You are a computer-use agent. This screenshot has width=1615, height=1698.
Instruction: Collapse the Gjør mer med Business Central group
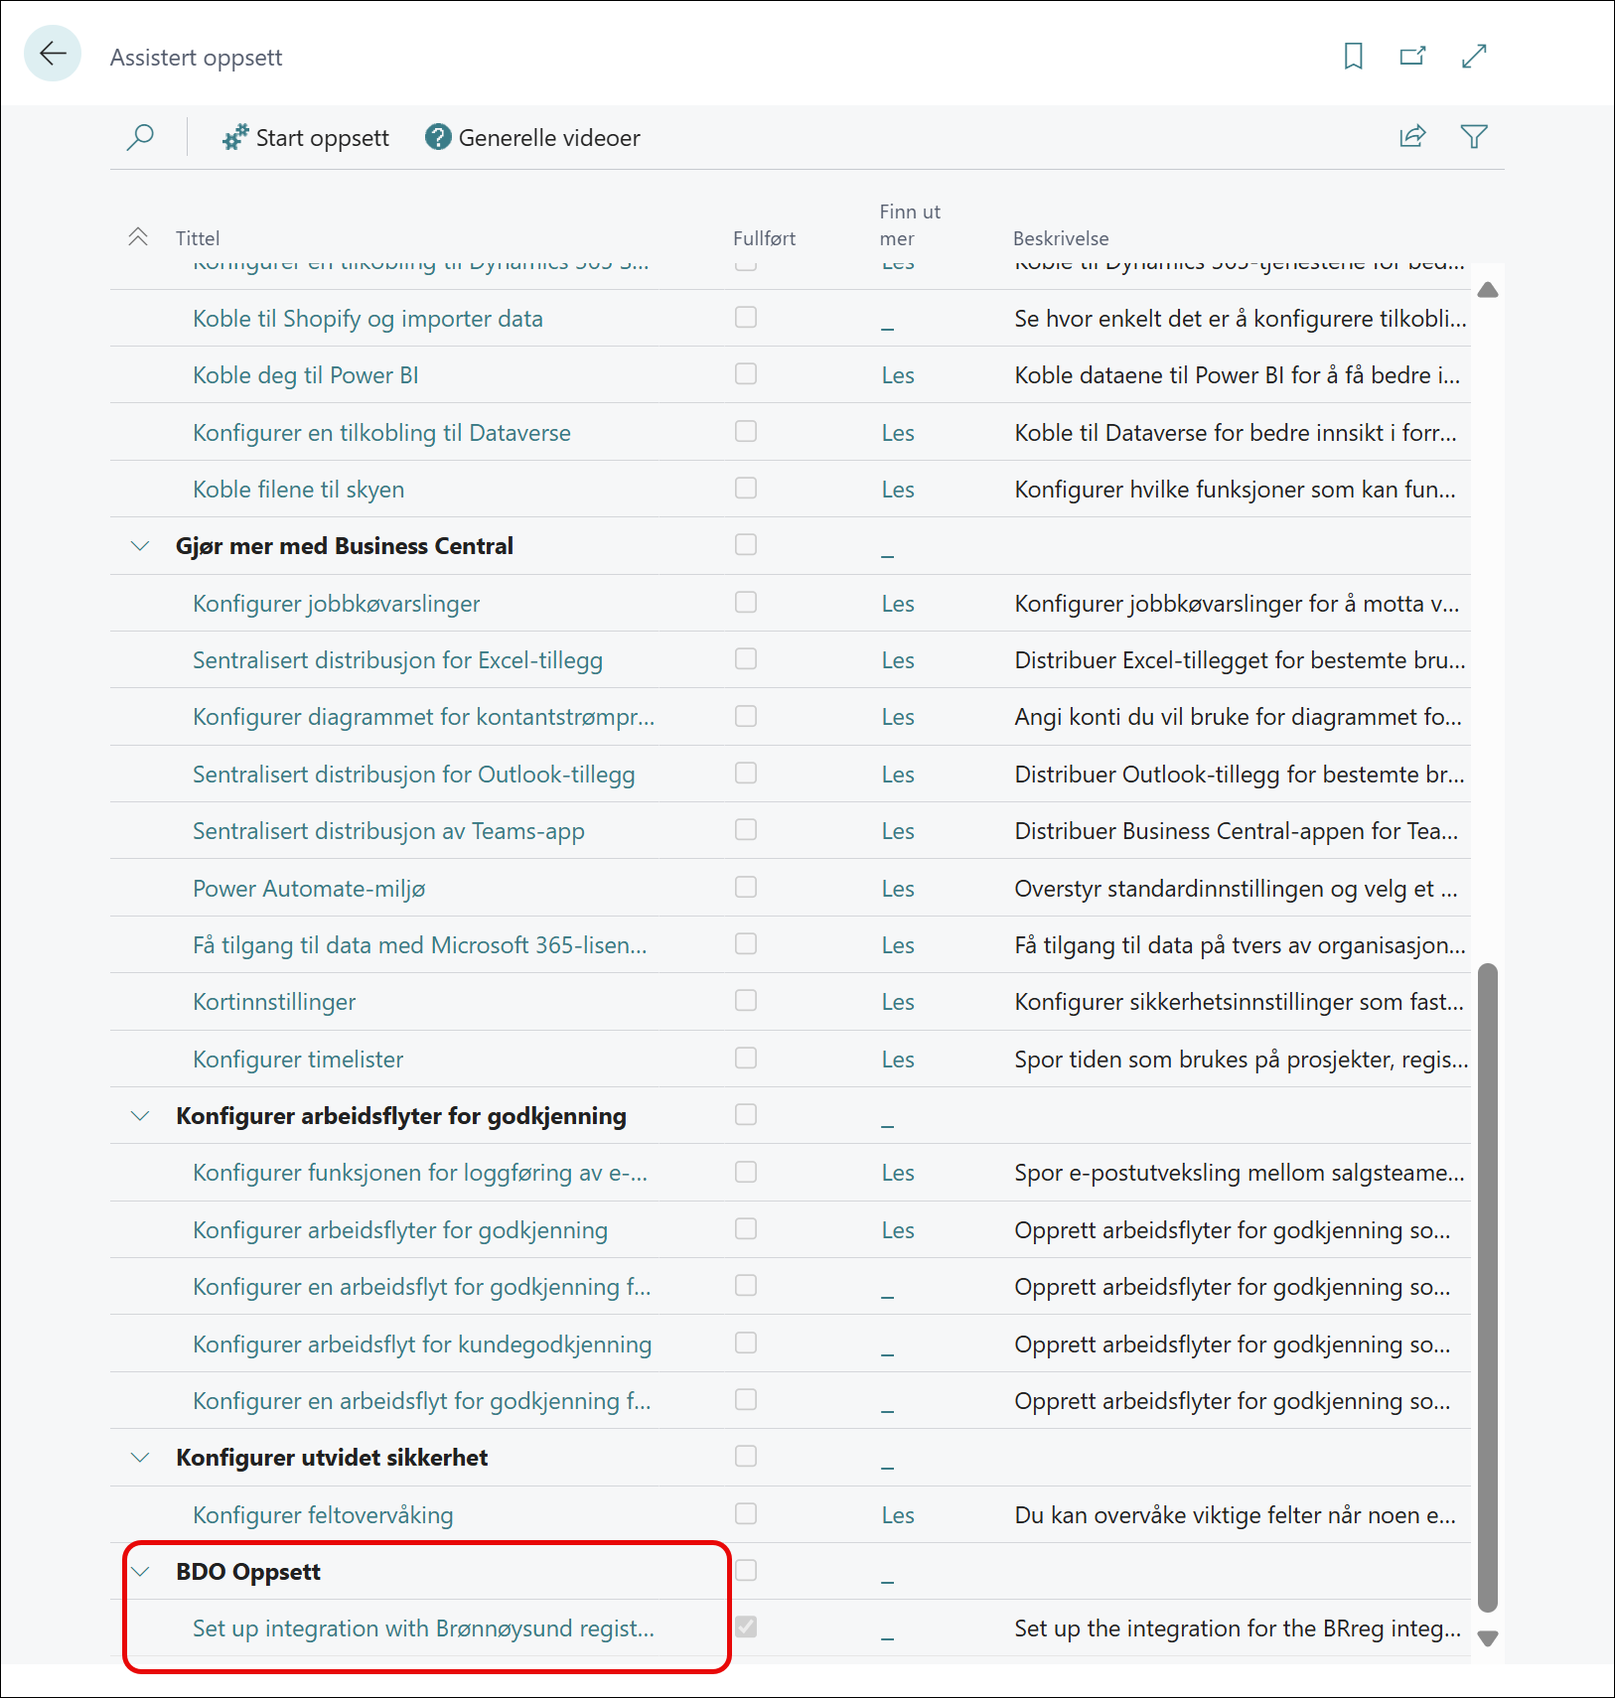(x=140, y=546)
